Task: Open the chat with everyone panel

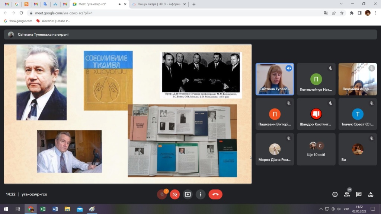Action: pos(359,194)
